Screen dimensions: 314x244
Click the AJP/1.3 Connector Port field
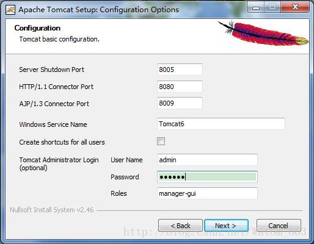(x=180, y=103)
